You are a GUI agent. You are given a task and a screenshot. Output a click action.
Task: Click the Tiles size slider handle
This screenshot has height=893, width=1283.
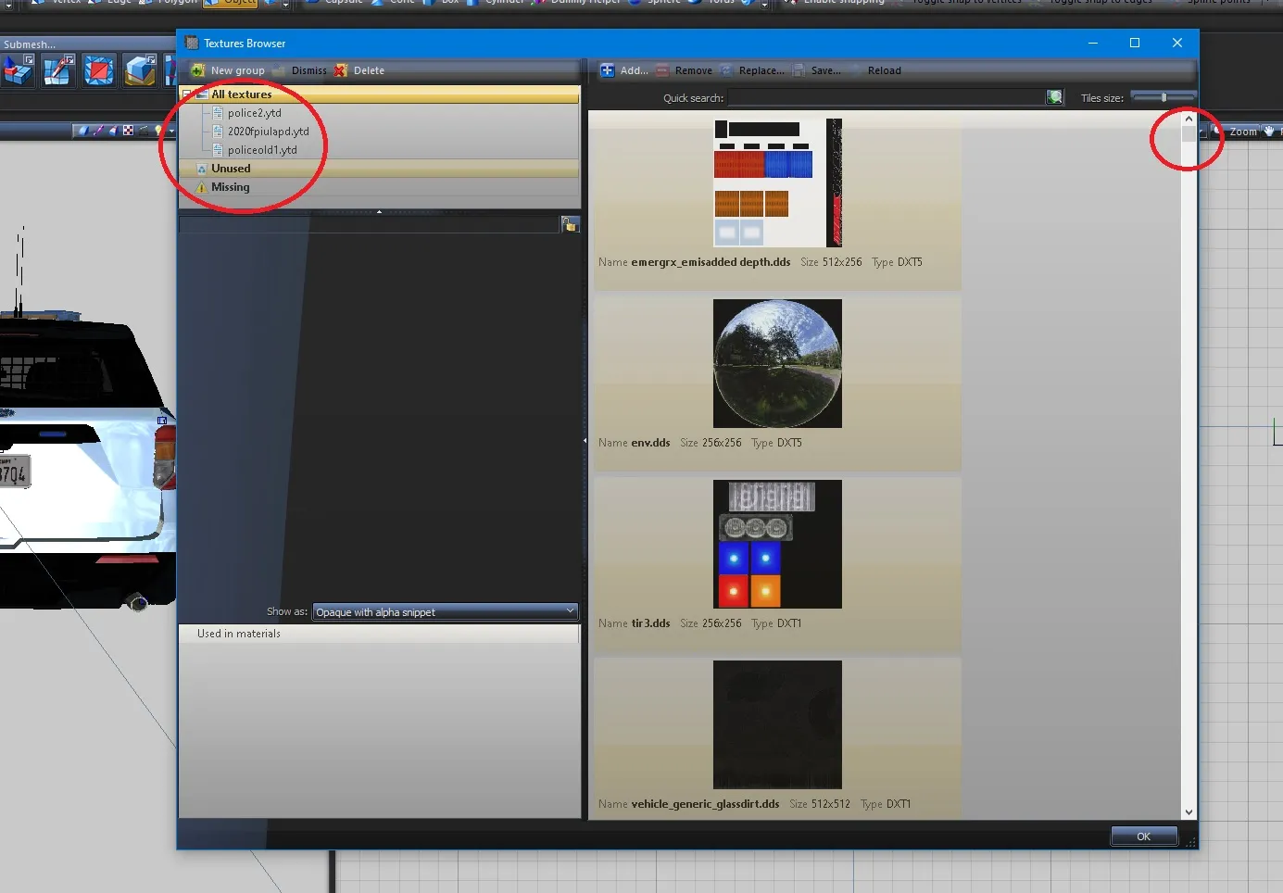(1164, 97)
